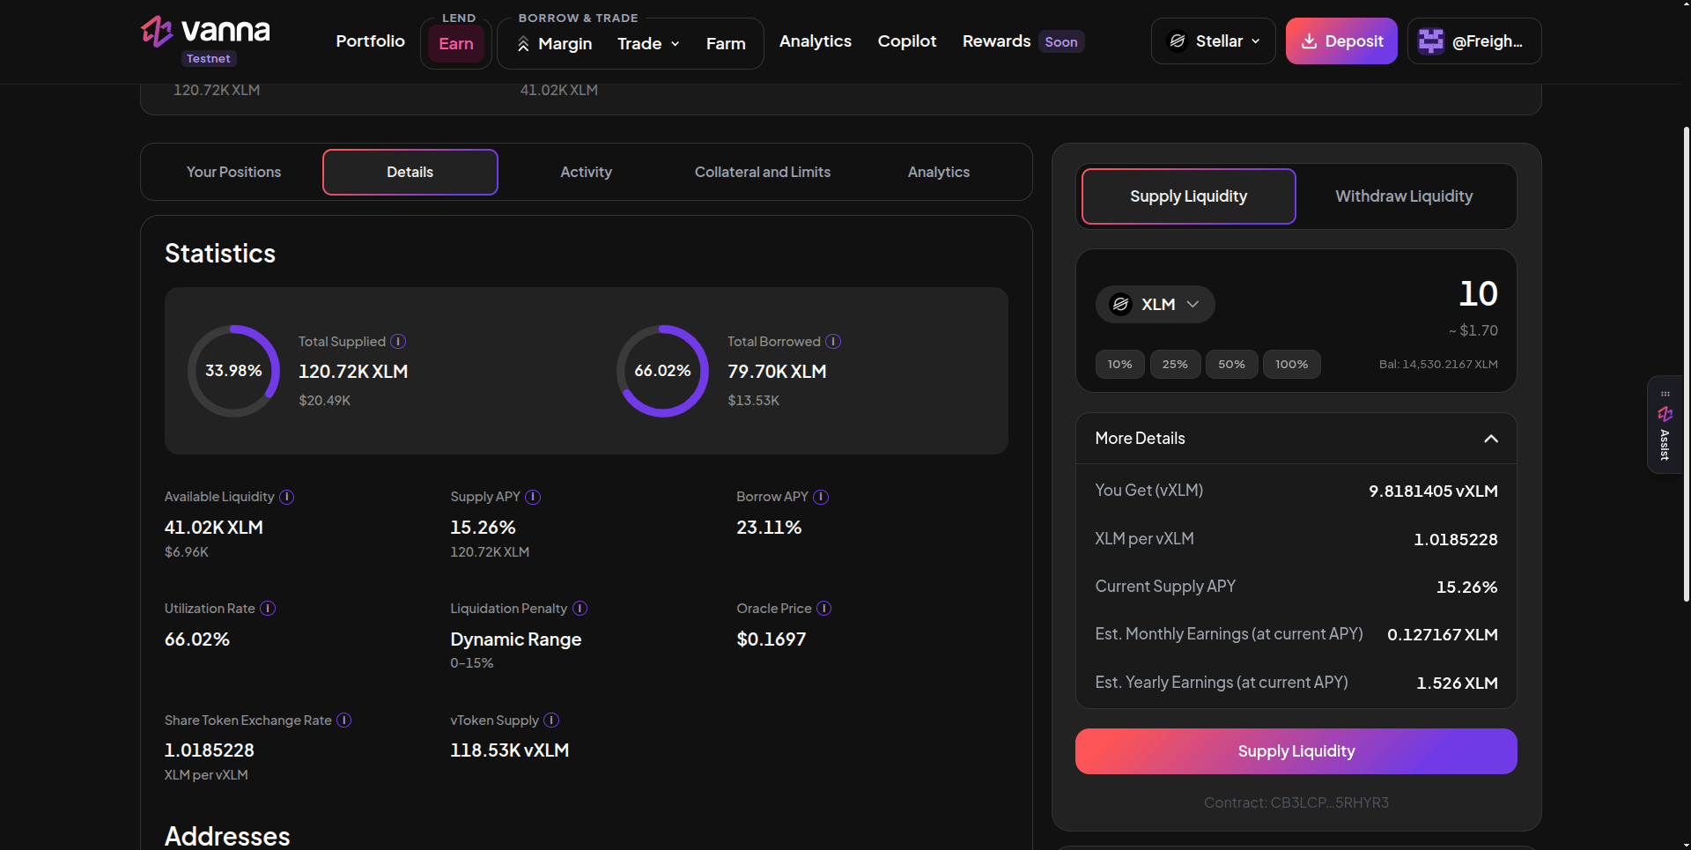
Task: Click the Borrow APY info icon
Action: click(821, 497)
